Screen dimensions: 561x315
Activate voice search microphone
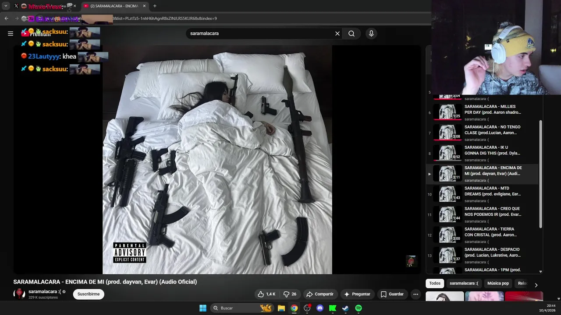(371, 34)
